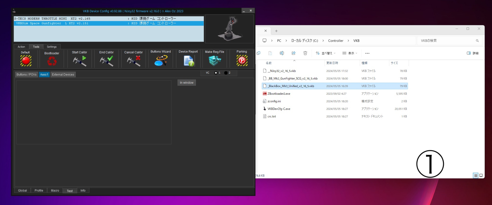Click the ローカル ディスク (C:) breadcrumb
Image resolution: width=492 pixels, height=205 pixels.
click(304, 41)
